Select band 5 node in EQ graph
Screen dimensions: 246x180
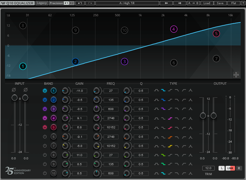(x=216, y=34)
